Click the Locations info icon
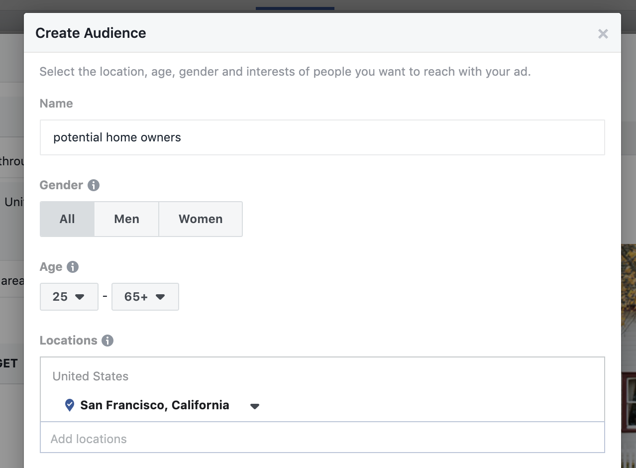This screenshot has width=636, height=468. pos(107,341)
